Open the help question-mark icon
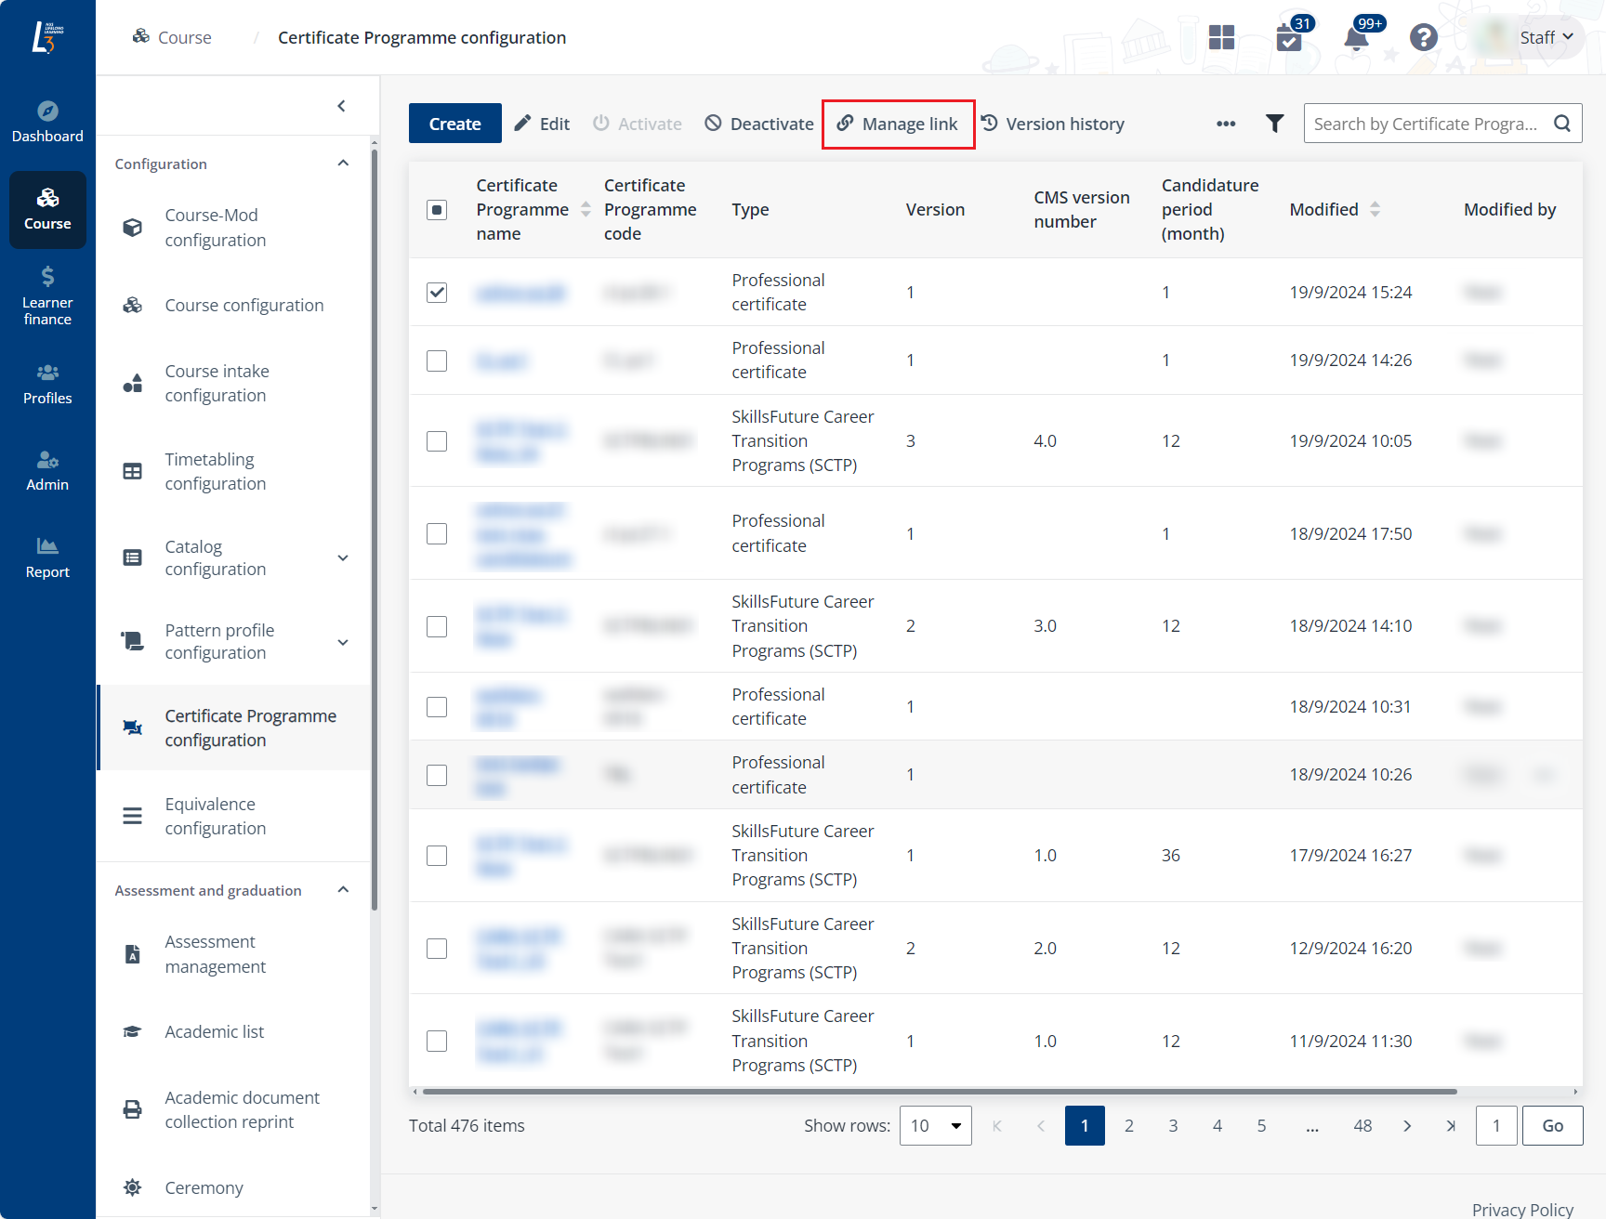The image size is (1606, 1219). coord(1424,37)
